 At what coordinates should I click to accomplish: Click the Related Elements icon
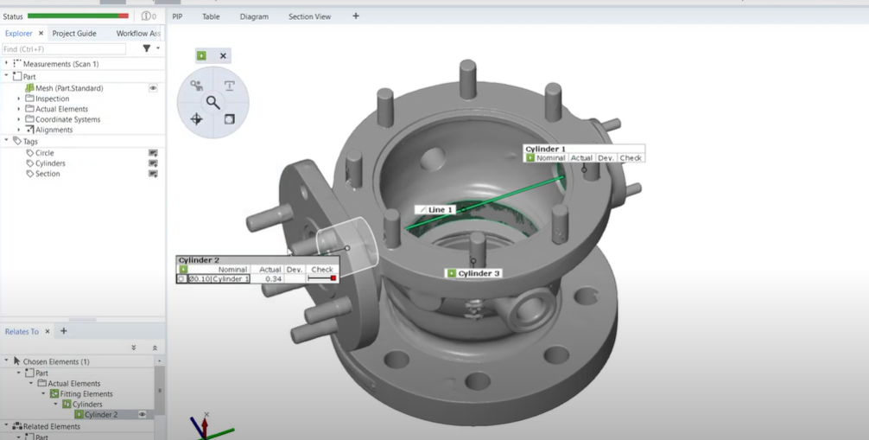pos(17,426)
